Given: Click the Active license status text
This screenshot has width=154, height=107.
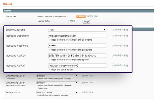Looking at the screenshot, I should (72, 21).
